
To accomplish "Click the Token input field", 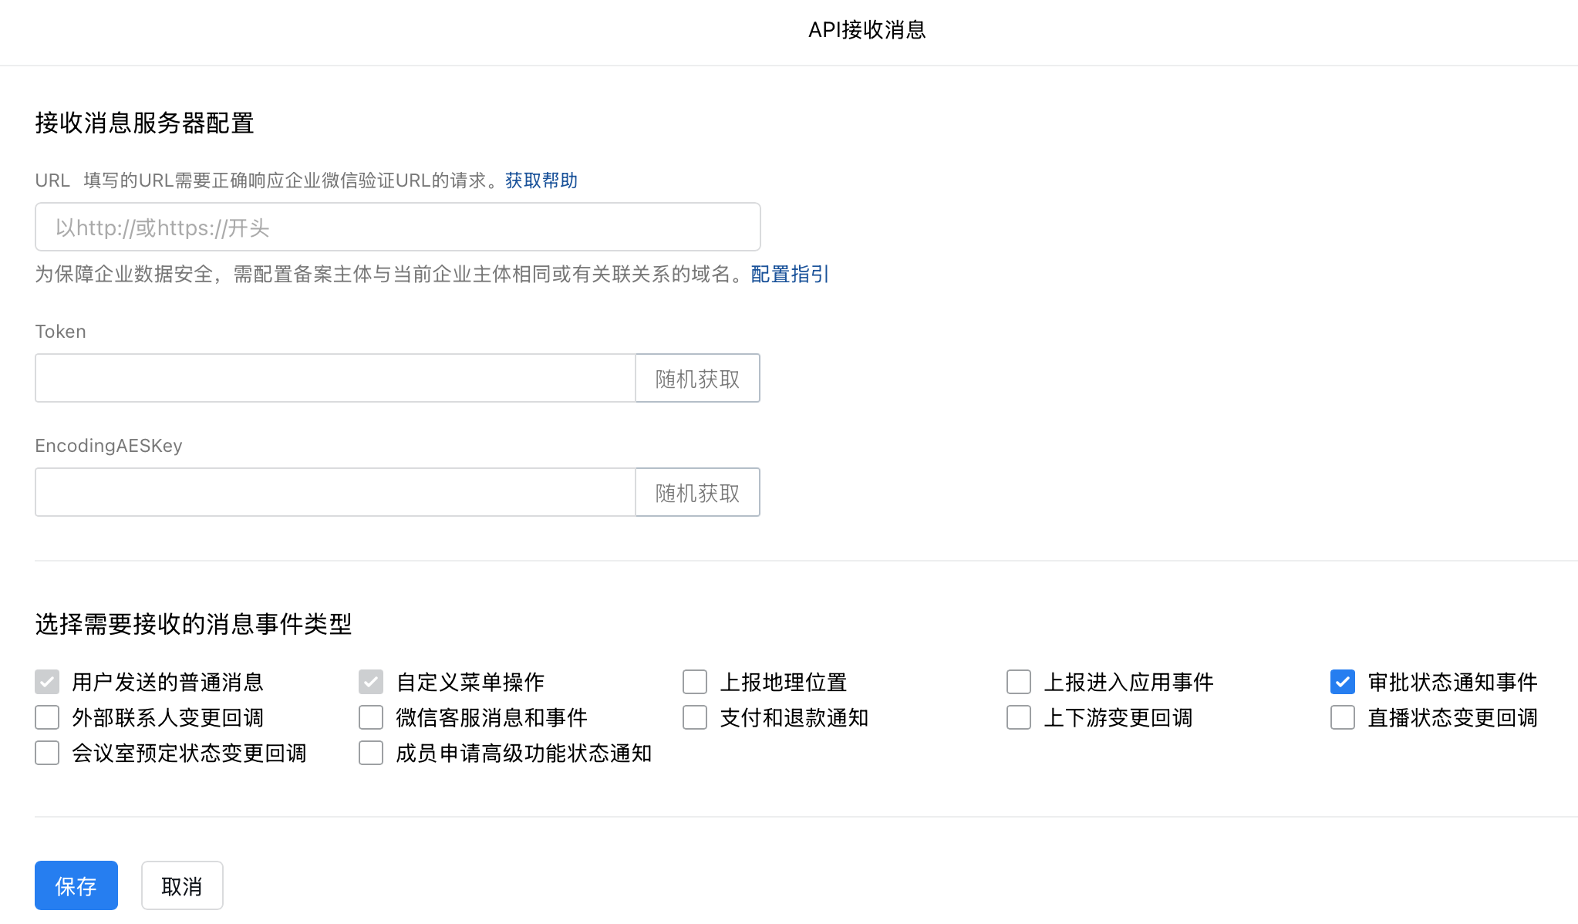I will (335, 378).
